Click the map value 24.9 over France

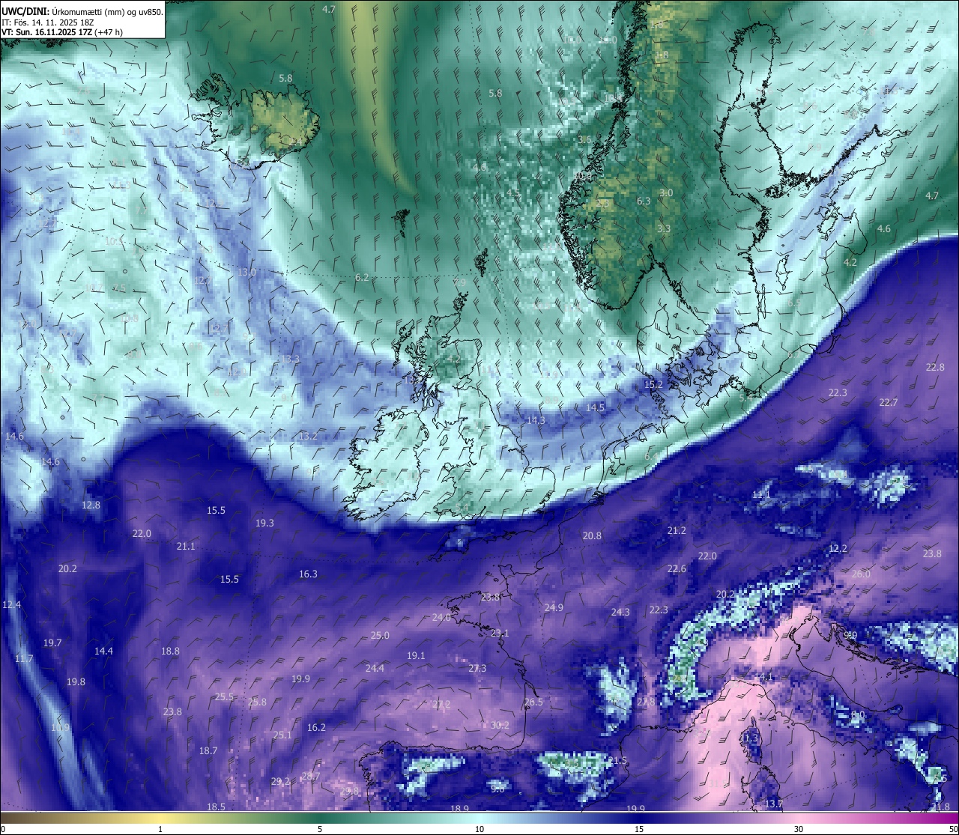click(x=554, y=607)
